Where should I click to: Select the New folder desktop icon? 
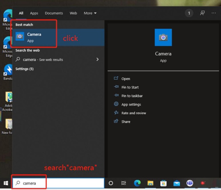[x=7, y=127]
